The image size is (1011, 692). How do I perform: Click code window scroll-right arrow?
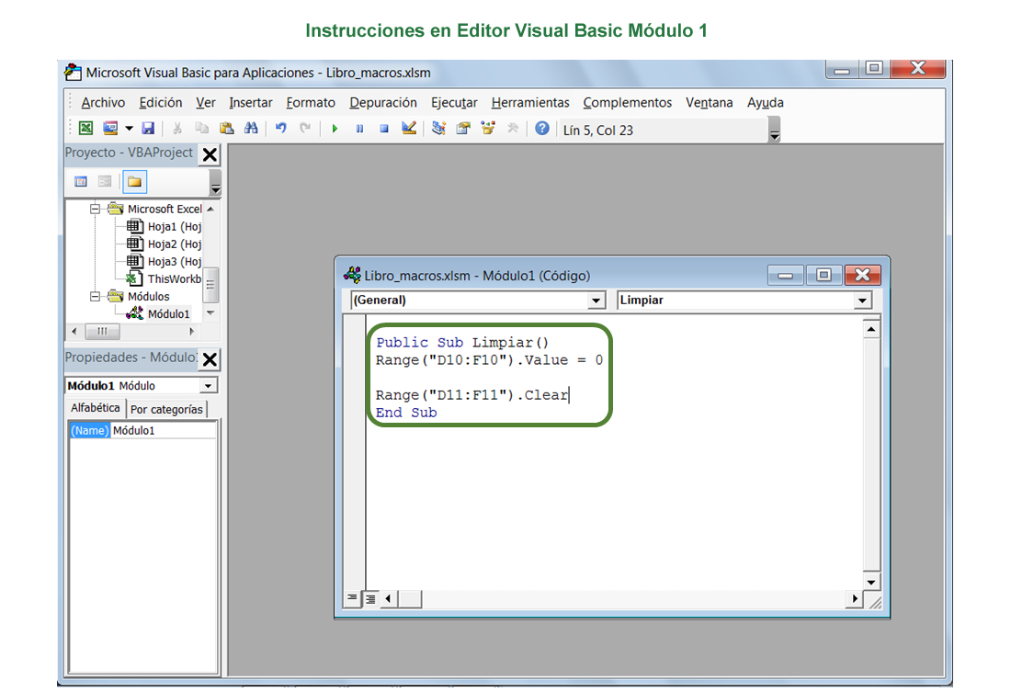coord(855,598)
